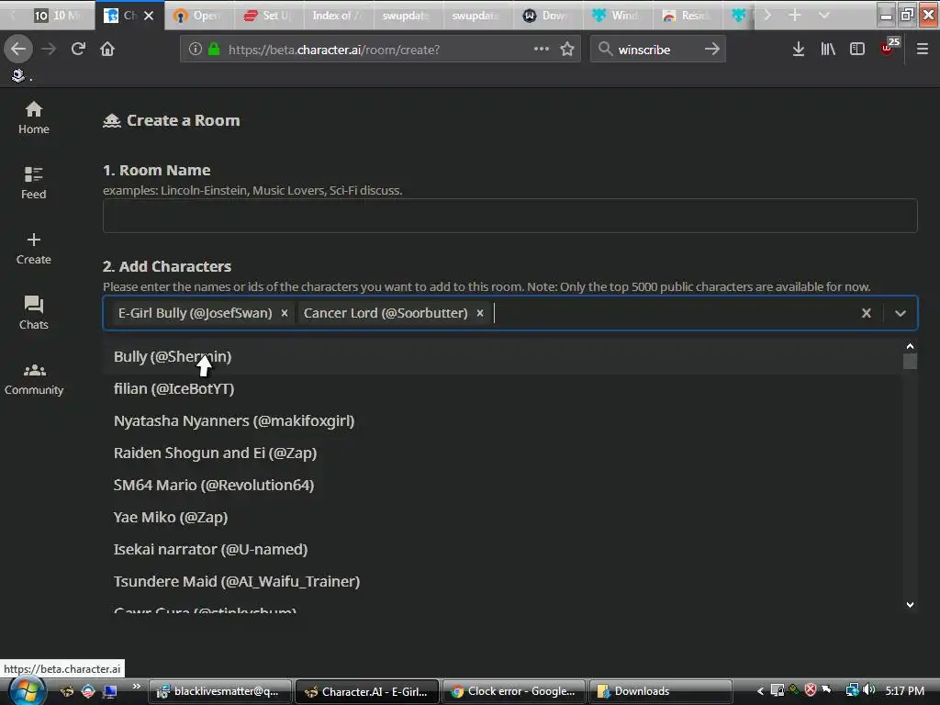Open the Downloads taskbar window
Screen dimensions: 940x705
point(660,691)
